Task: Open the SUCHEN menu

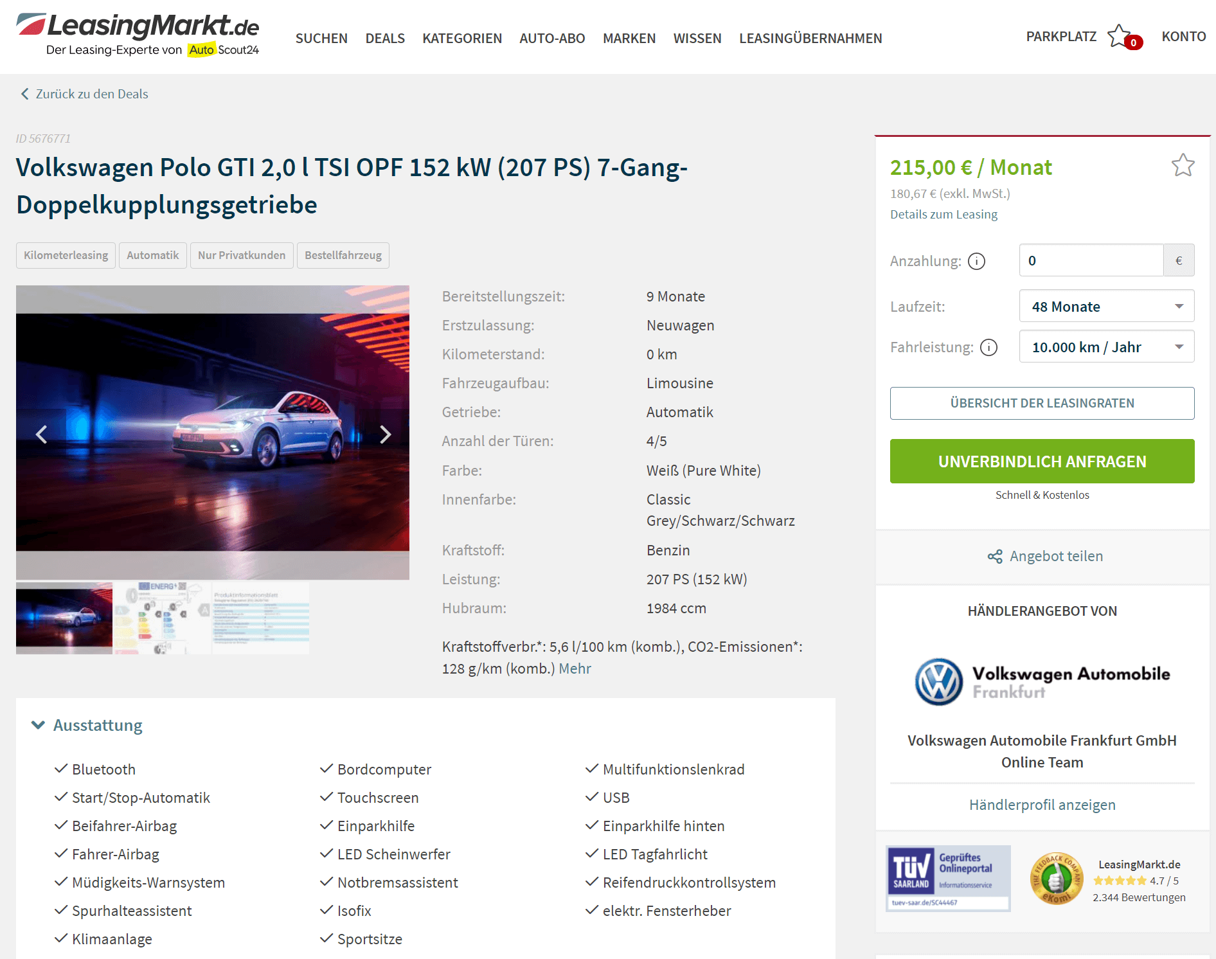Action: point(321,39)
